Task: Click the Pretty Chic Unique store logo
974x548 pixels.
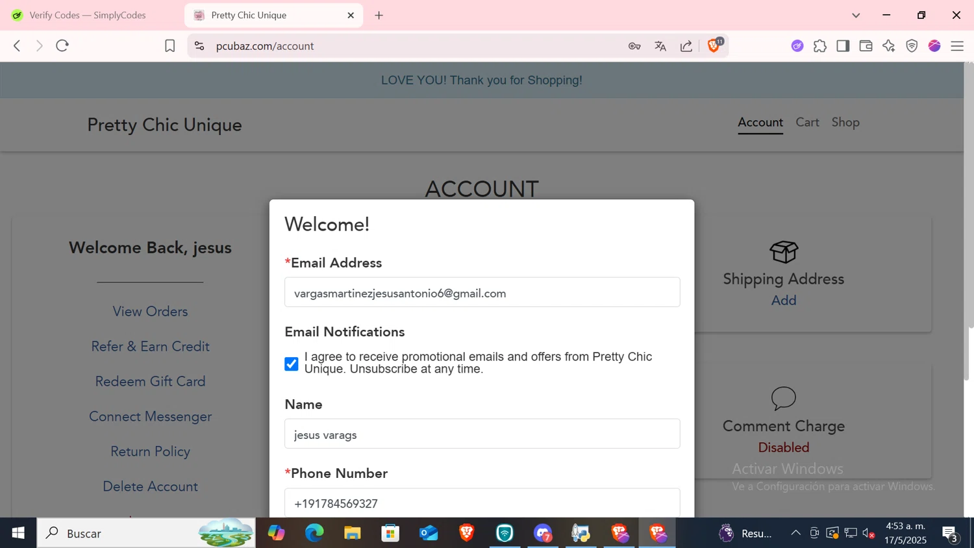Action: click(x=164, y=125)
